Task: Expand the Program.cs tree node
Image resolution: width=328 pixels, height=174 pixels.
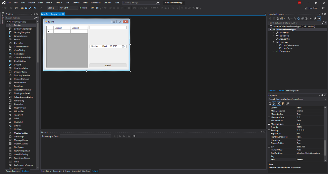Action: coord(273,51)
